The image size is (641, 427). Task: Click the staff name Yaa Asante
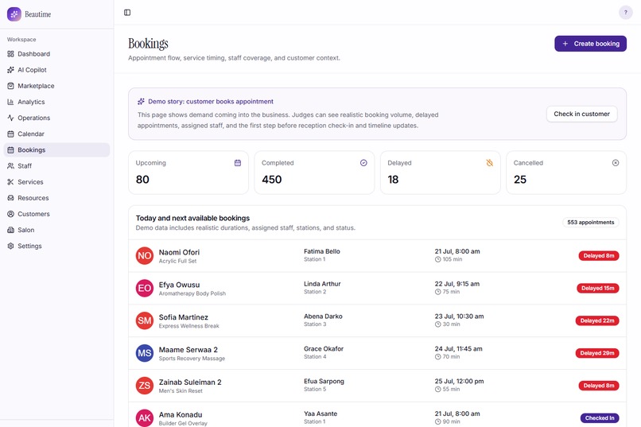pos(320,413)
